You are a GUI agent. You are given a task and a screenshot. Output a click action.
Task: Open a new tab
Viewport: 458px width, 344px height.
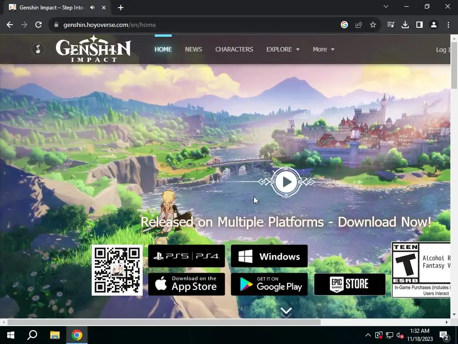click(x=121, y=8)
